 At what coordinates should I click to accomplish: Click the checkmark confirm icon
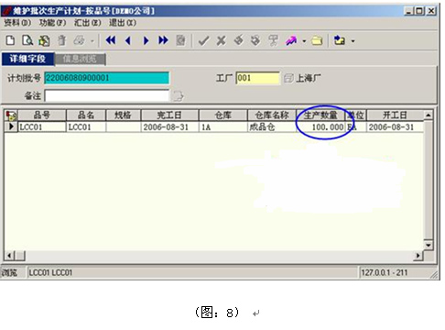pyautogui.click(x=203, y=40)
